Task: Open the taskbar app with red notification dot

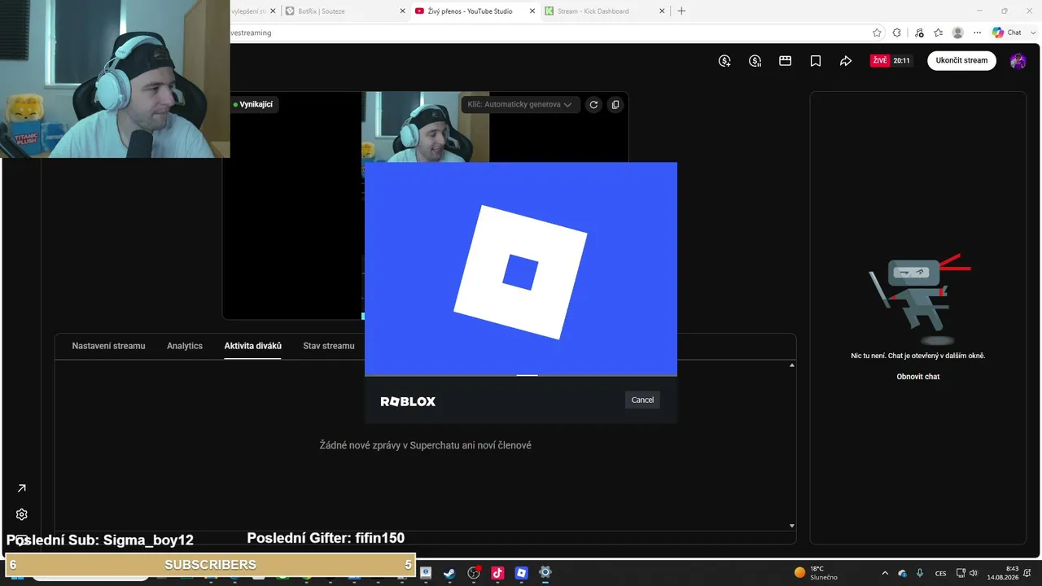Action: pos(474,573)
